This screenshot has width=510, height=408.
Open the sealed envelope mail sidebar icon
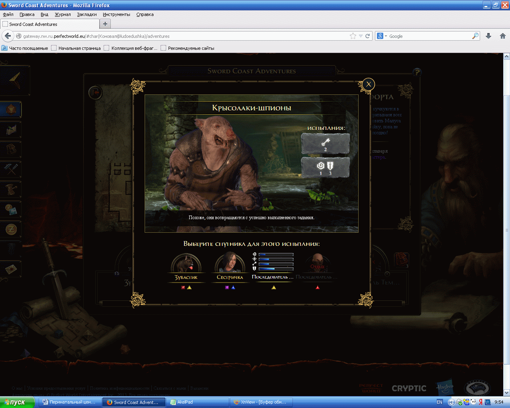[11, 269]
